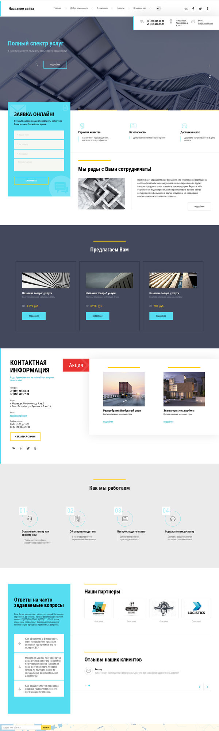This screenshot has width=219, height=731.
Task: Open О компании menu item
Action: pyautogui.click(x=102, y=8)
